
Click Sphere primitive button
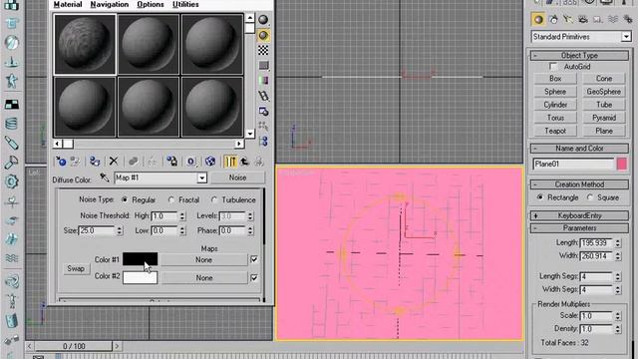[x=555, y=92]
